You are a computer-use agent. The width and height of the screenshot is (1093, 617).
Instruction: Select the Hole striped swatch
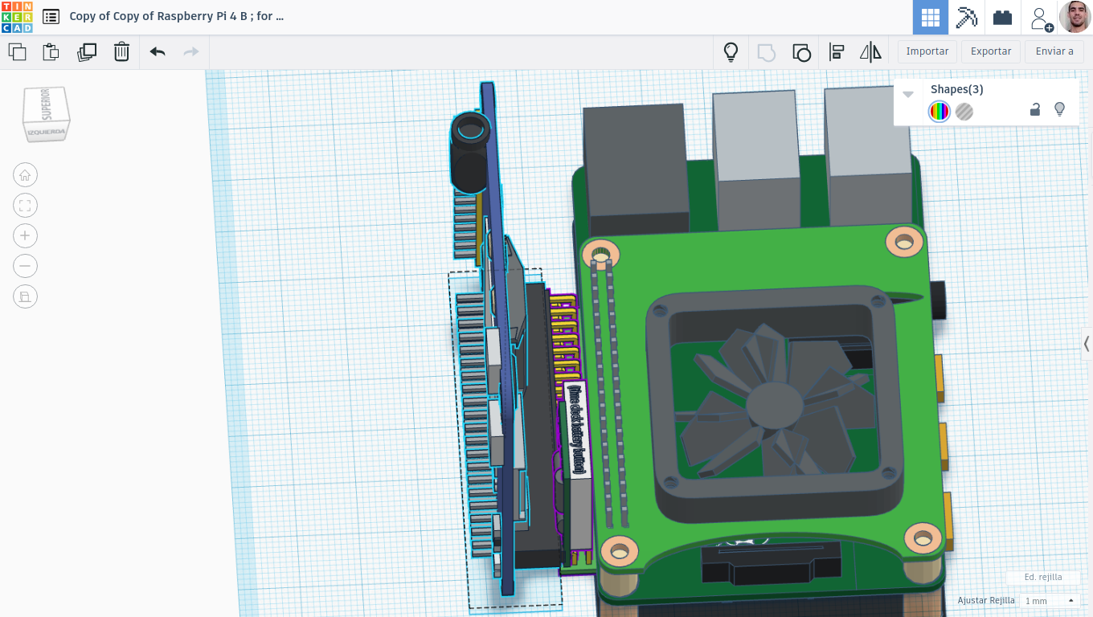[964, 111]
